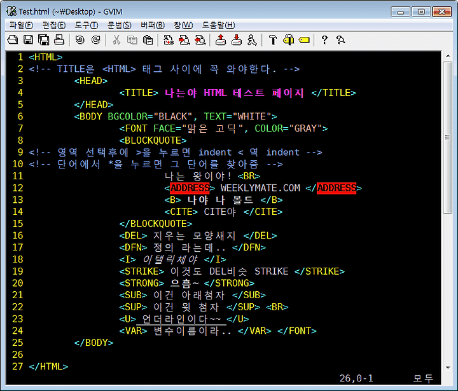Click the opening <SUP> tag on line 22
458x391 pixels.
coord(133,307)
